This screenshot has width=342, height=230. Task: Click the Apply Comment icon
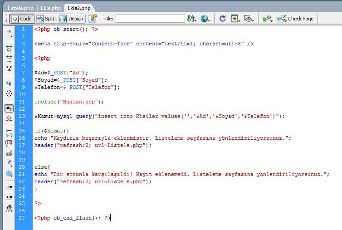pos(9,133)
